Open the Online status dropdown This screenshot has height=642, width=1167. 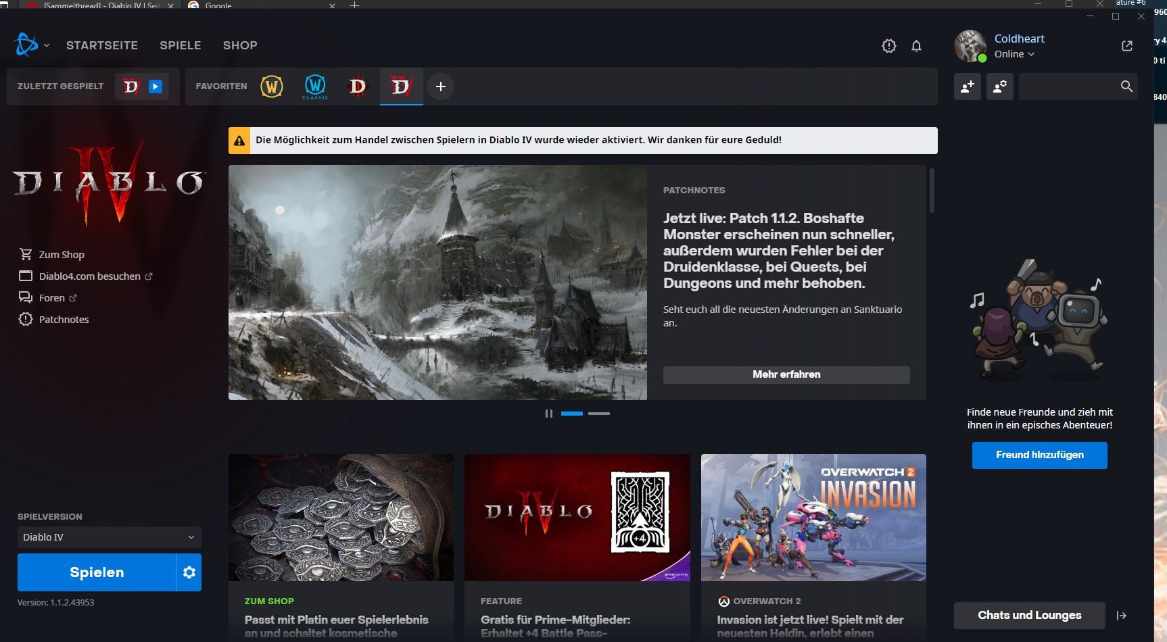(1014, 54)
